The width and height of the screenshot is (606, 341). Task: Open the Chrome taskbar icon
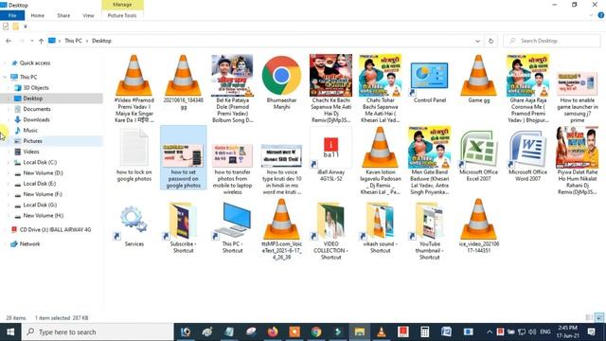(x=316, y=332)
